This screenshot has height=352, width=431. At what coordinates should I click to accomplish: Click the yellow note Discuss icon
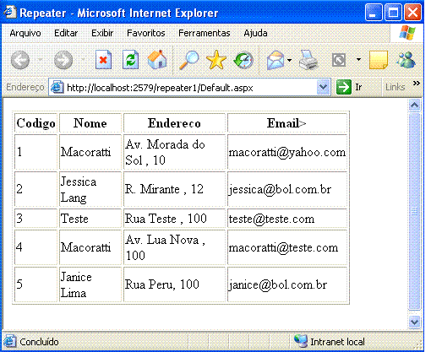click(x=379, y=60)
